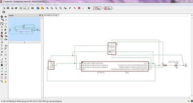Select the Change wrench tool
Image resolution: width=193 pixels, height=103 pixels.
tap(6, 33)
